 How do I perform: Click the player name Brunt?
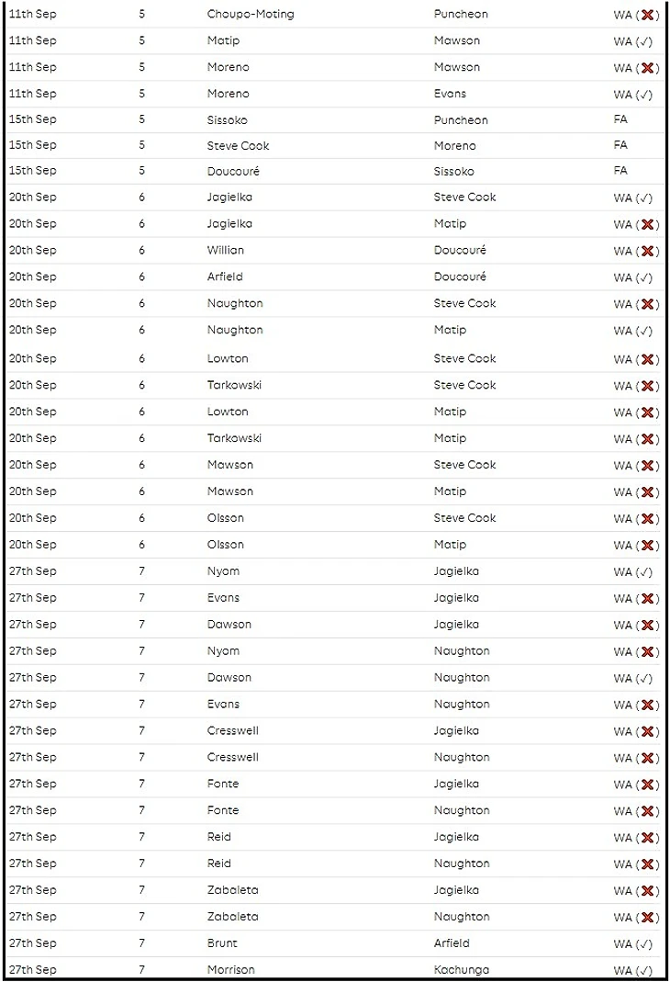(222, 942)
